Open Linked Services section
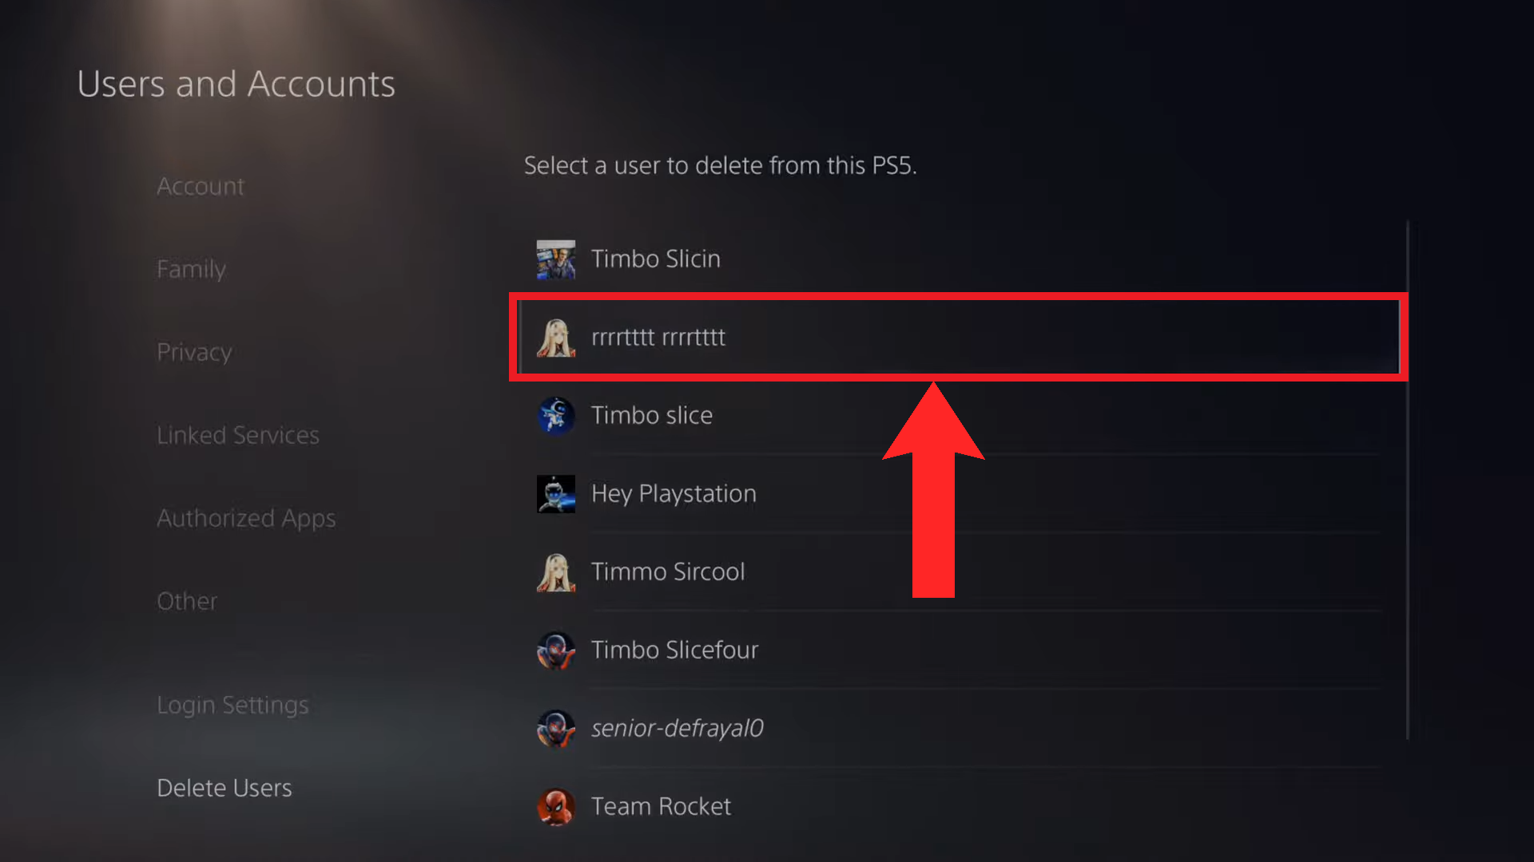 tap(237, 435)
